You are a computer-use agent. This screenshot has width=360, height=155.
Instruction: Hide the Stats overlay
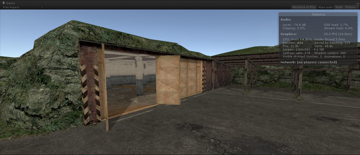339,7
